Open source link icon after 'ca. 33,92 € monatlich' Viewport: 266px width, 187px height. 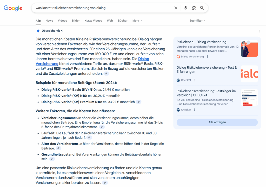(138, 102)
